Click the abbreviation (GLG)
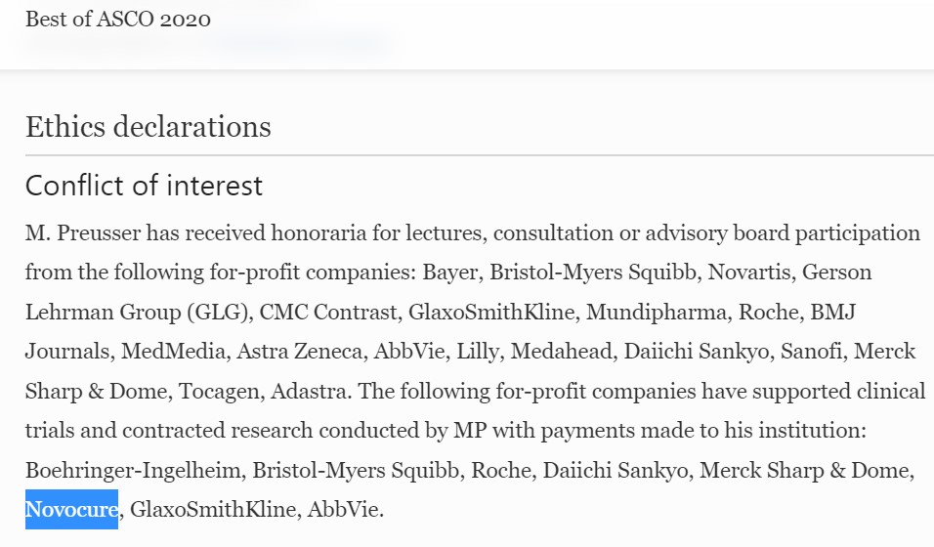934x547 pixels. pyautogui.click(x=216, y=313)
